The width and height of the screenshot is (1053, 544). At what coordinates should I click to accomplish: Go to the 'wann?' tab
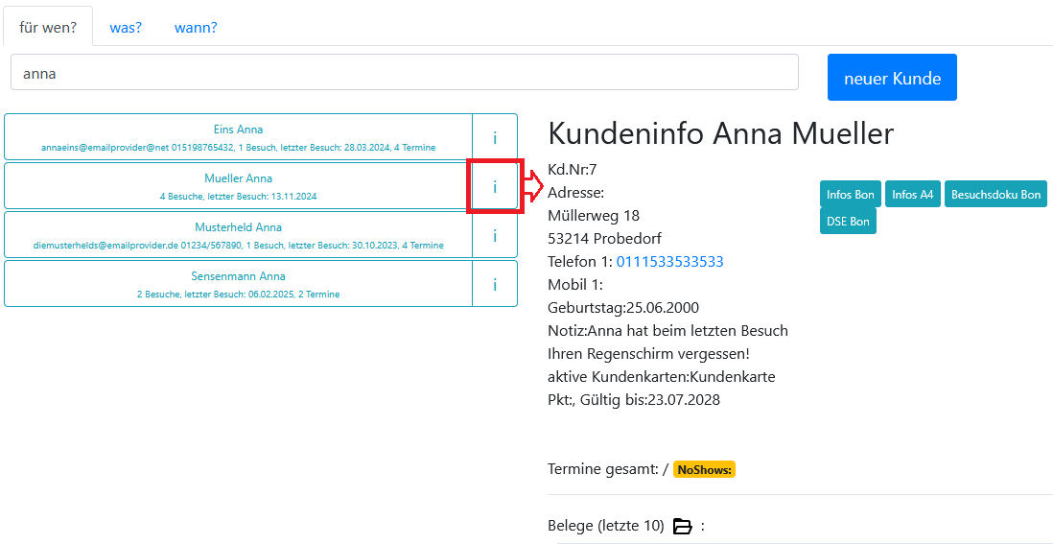pyautogui.click(x=196, y=27)
